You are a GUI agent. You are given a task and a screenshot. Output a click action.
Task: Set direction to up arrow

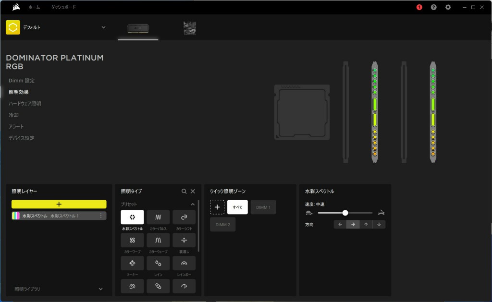(x=366, y=224)
